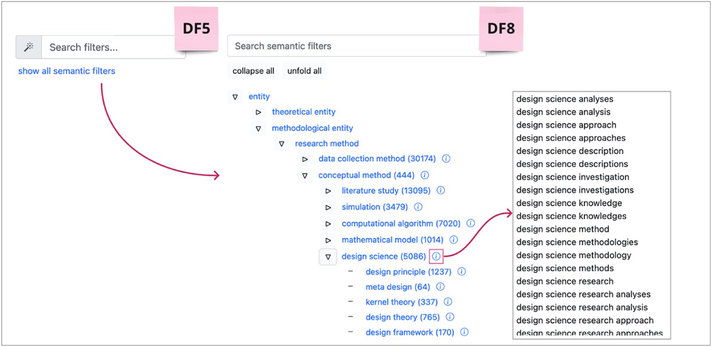Pick the design framework (170) filter

(410, 332)
